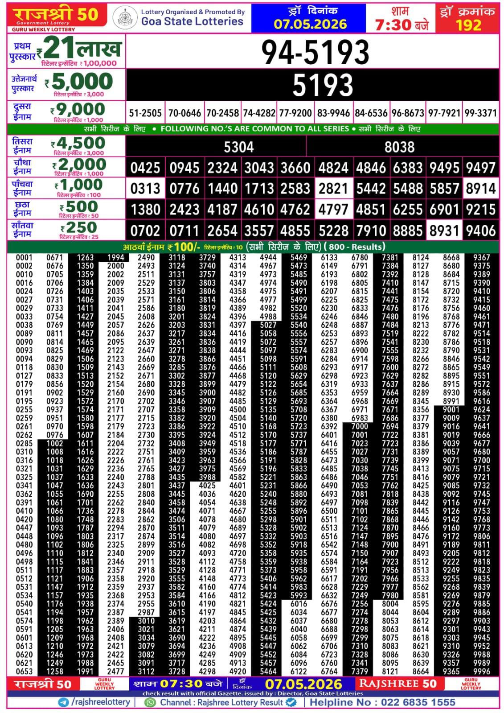
Task: Select fourth prize number 0425
Action: 145,168
